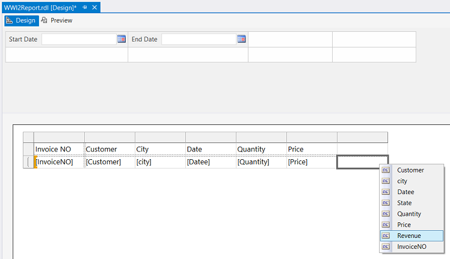The width and height of the screenshot is (450, 259).
Task: Select the Invoice NO header cell
Action: pyautogui.click(x=59, y=149)
